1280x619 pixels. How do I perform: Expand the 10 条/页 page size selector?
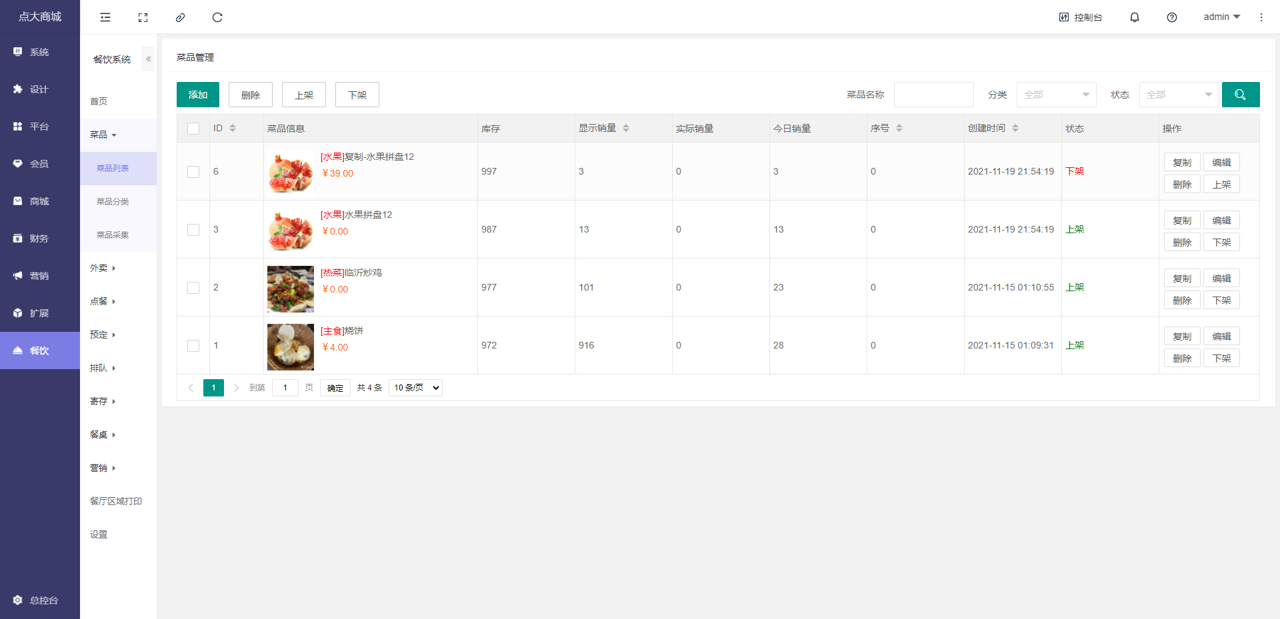415,388
